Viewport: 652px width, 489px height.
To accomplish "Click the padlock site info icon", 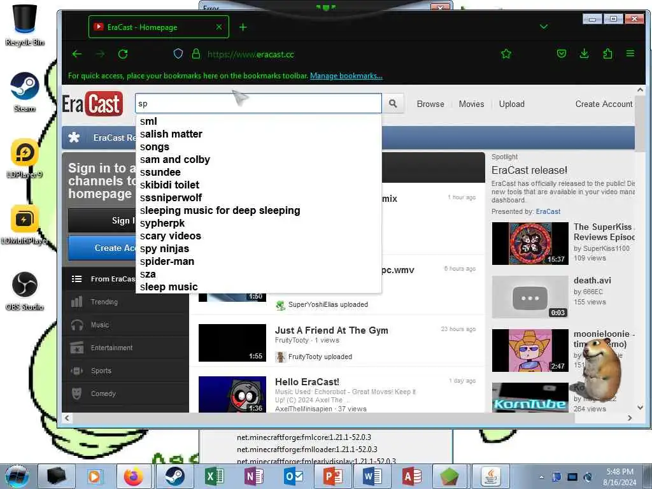I will (196, 54).
